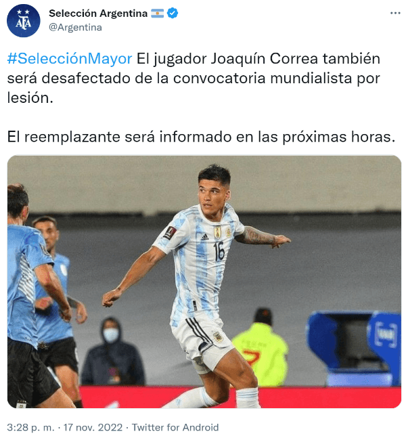This screenshot has width=406, height=440.
Task: Open the Joaquín Correa tweet photo
Action: tap(204, 282)
